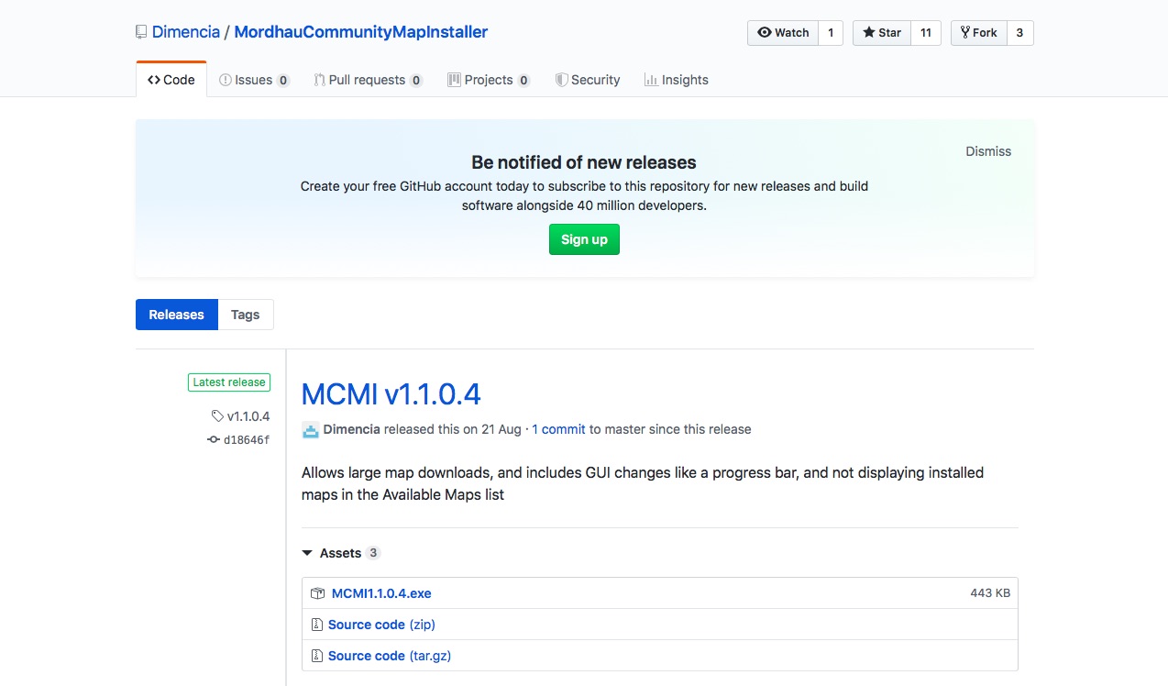Screen dimensions: 1168x686
Task: Switch to the Projects tab
Action: click(x=489, y=80)
